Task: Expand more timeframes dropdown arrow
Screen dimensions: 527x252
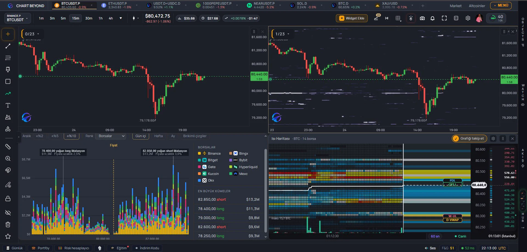Action: pyautogui.click(x=121, y=18)
